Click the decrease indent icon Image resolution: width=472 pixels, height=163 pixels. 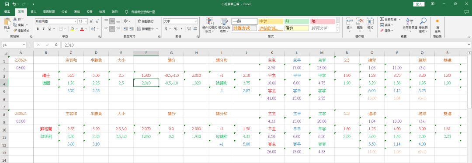click(125, 29)
